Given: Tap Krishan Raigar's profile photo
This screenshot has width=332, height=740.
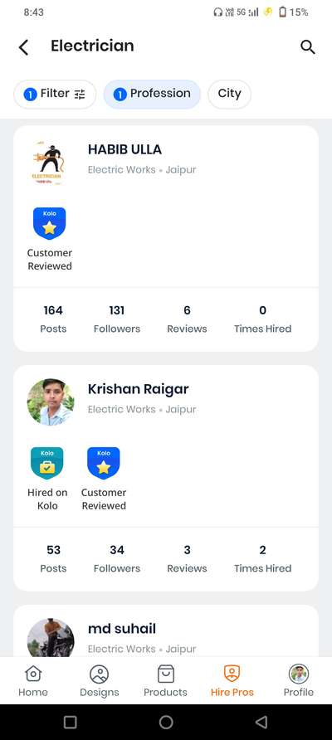Looking at the screenshot, I should [51, 402].
